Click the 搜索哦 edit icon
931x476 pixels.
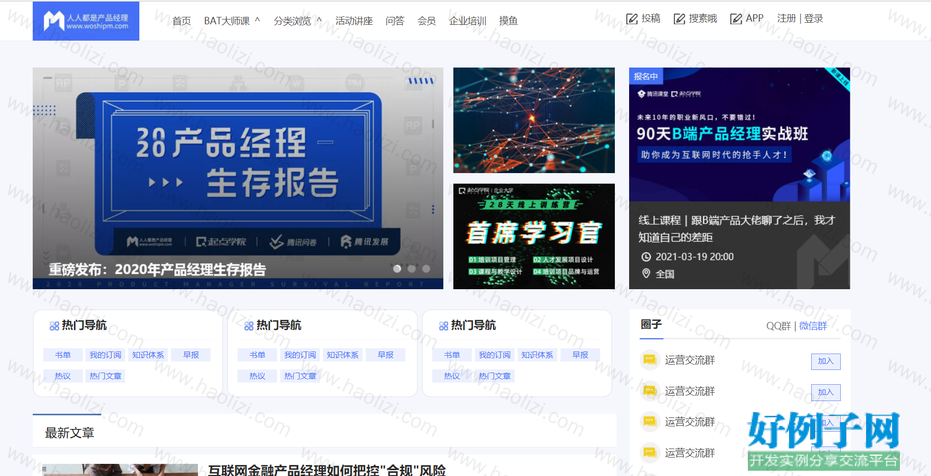pos(679,19)
